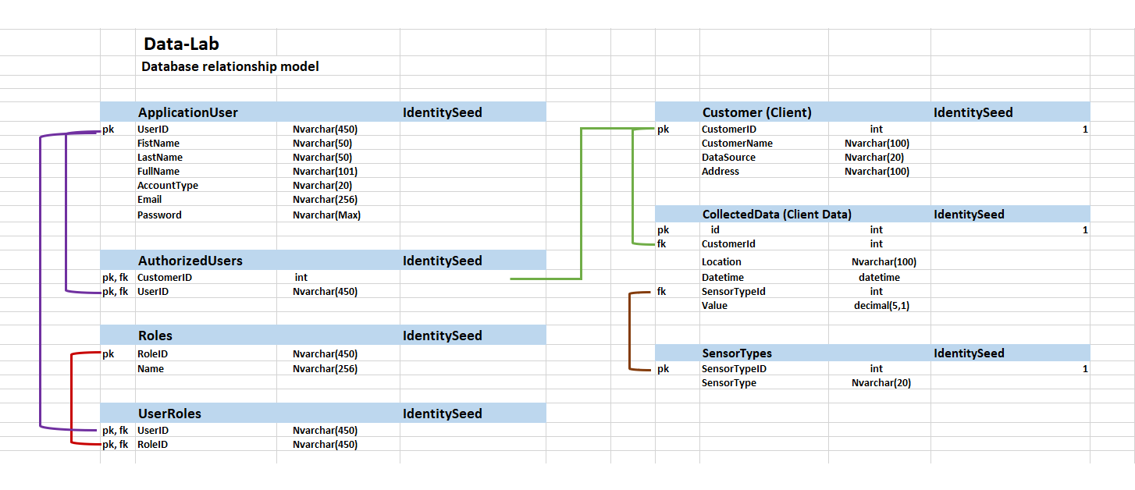Select the int type of the AuthorizedUsers CustomerID row
Screen dimensions: 1135x490
point(301,277)
